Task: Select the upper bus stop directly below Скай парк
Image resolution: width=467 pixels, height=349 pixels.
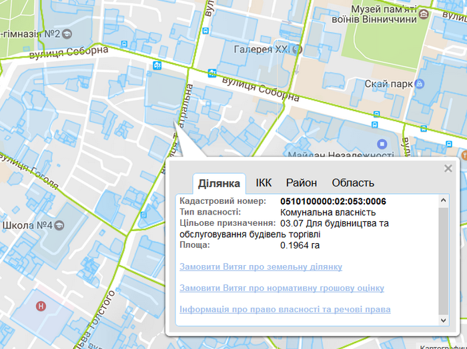Action: 377,114
